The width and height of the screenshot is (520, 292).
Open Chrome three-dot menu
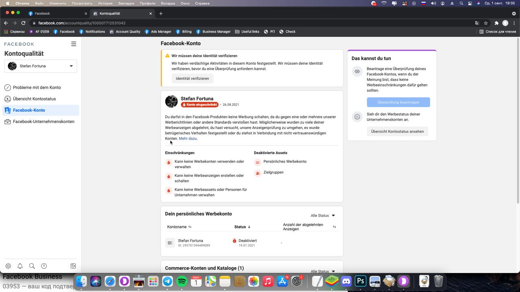[514, 23]
